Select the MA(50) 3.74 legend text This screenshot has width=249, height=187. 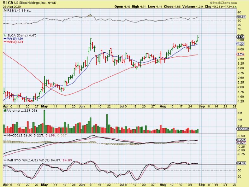click(15, 42)
